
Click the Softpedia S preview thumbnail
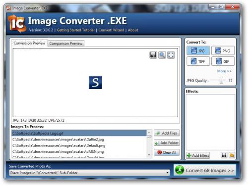click(x=95, y=83)
